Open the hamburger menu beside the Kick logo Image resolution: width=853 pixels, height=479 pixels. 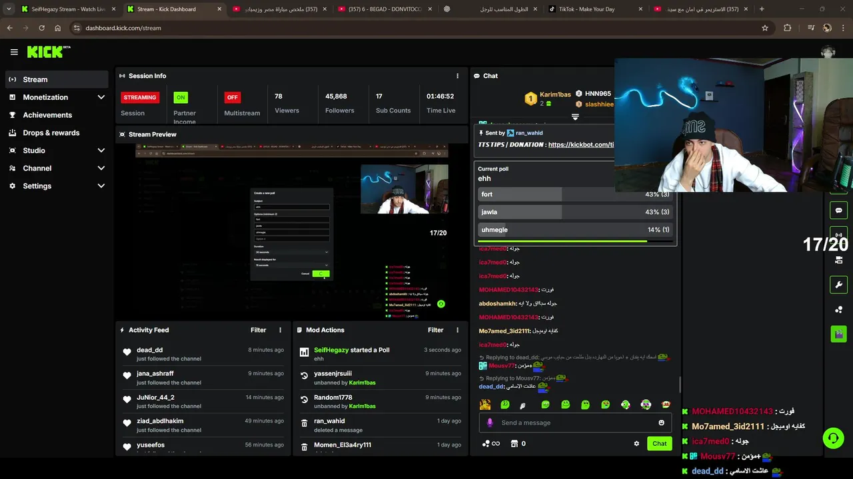[14, 52]
